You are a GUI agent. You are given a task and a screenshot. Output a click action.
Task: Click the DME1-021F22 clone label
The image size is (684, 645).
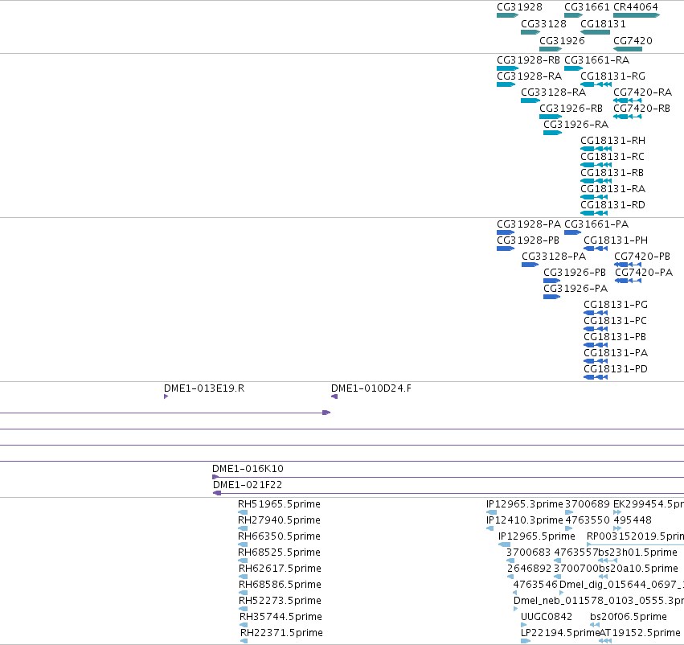coord(248,485)
